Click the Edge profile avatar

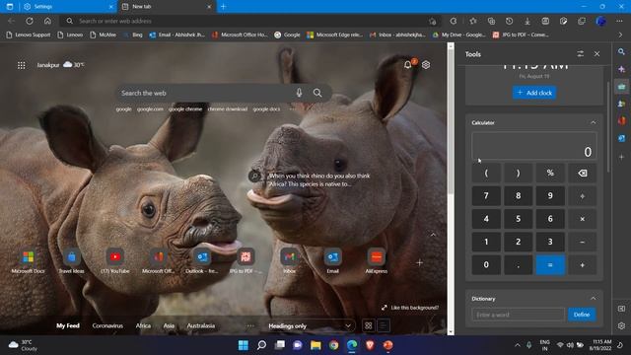click(x=600, y=21)
